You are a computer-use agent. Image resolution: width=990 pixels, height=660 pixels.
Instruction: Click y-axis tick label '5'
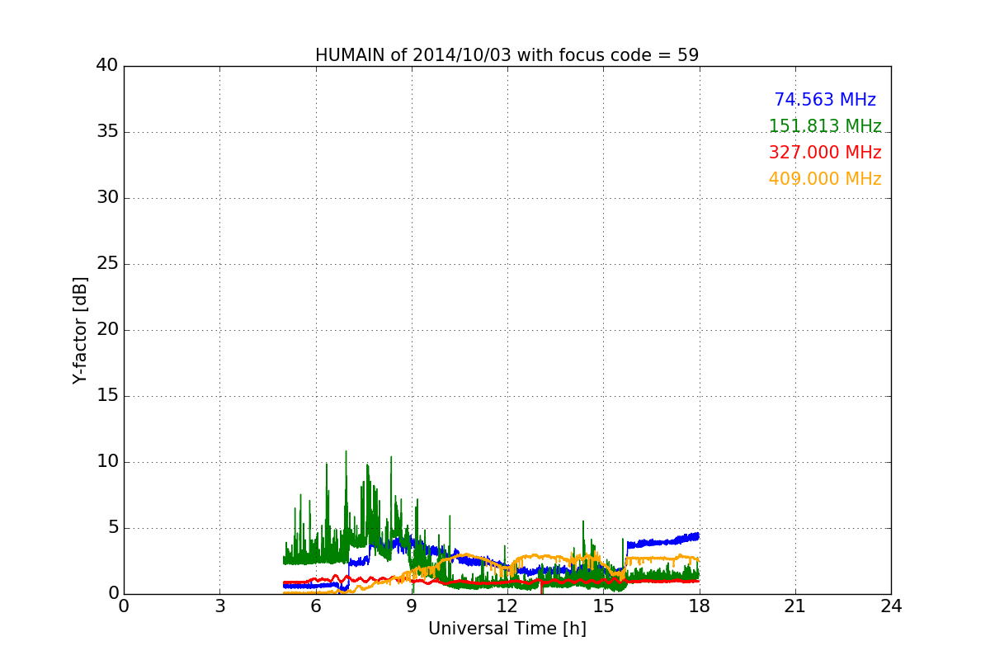tap(113, 528)
